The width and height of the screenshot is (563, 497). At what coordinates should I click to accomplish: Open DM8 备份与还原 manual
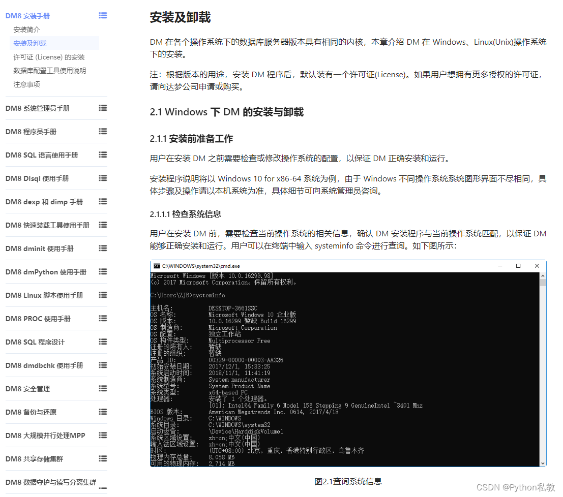31,412
